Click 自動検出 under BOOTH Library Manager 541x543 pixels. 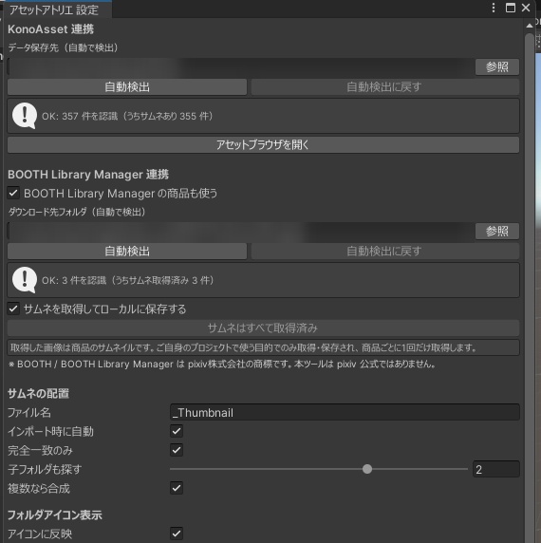point(127,251)
